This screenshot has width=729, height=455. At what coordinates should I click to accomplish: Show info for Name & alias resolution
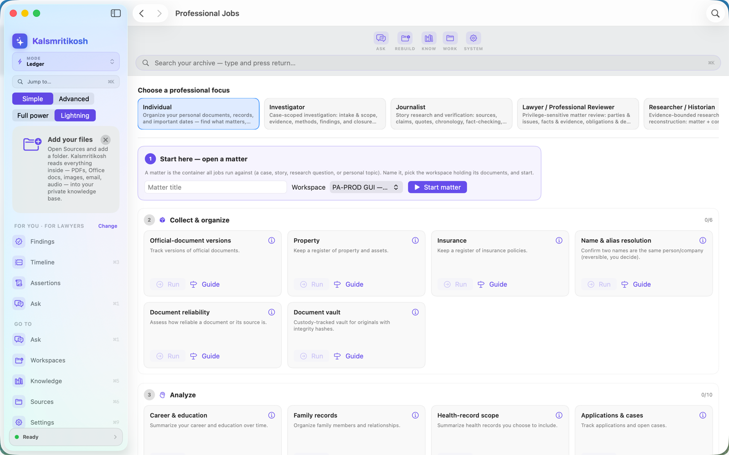coord(703,240)
